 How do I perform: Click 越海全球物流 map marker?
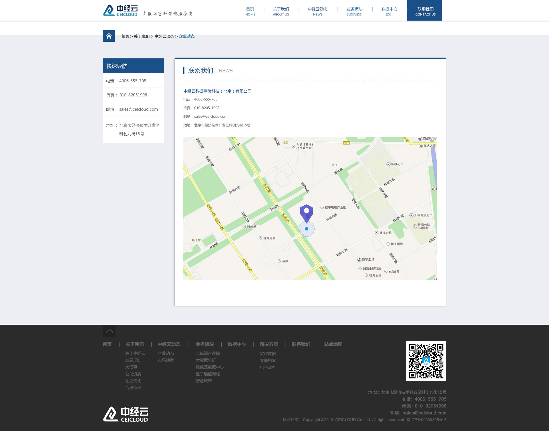[370, 269]
